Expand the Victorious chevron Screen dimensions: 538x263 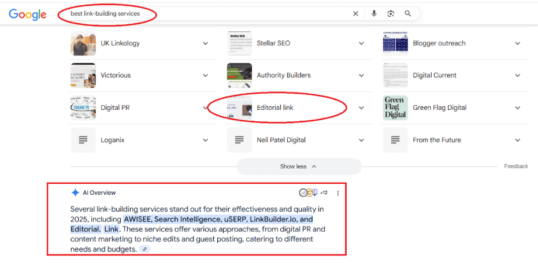[205, 76]
